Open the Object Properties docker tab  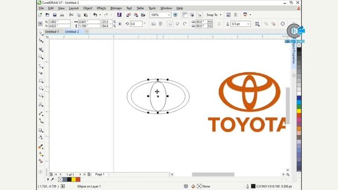294,54
